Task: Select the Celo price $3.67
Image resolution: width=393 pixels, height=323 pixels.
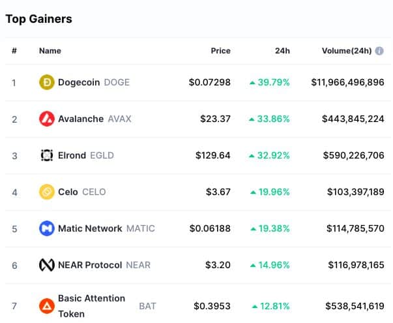Action: point(218,192)
